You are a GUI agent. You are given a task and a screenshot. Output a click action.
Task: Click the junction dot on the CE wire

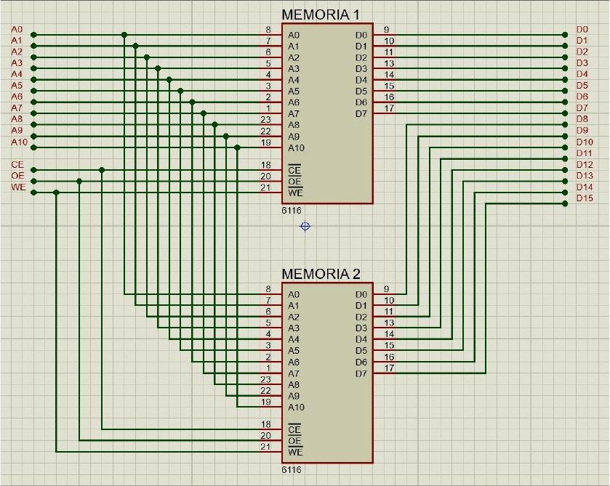tap(102, 170)
